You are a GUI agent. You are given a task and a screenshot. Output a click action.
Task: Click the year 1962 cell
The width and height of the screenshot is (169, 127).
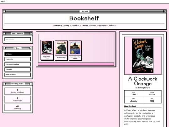pos(152,100)
